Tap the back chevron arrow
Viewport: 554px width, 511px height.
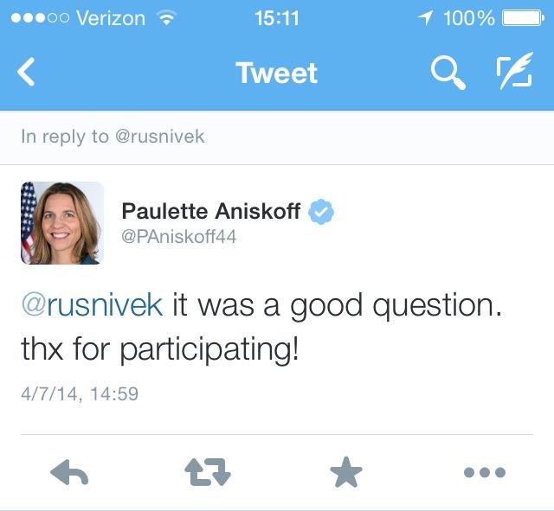pos(27,73)
